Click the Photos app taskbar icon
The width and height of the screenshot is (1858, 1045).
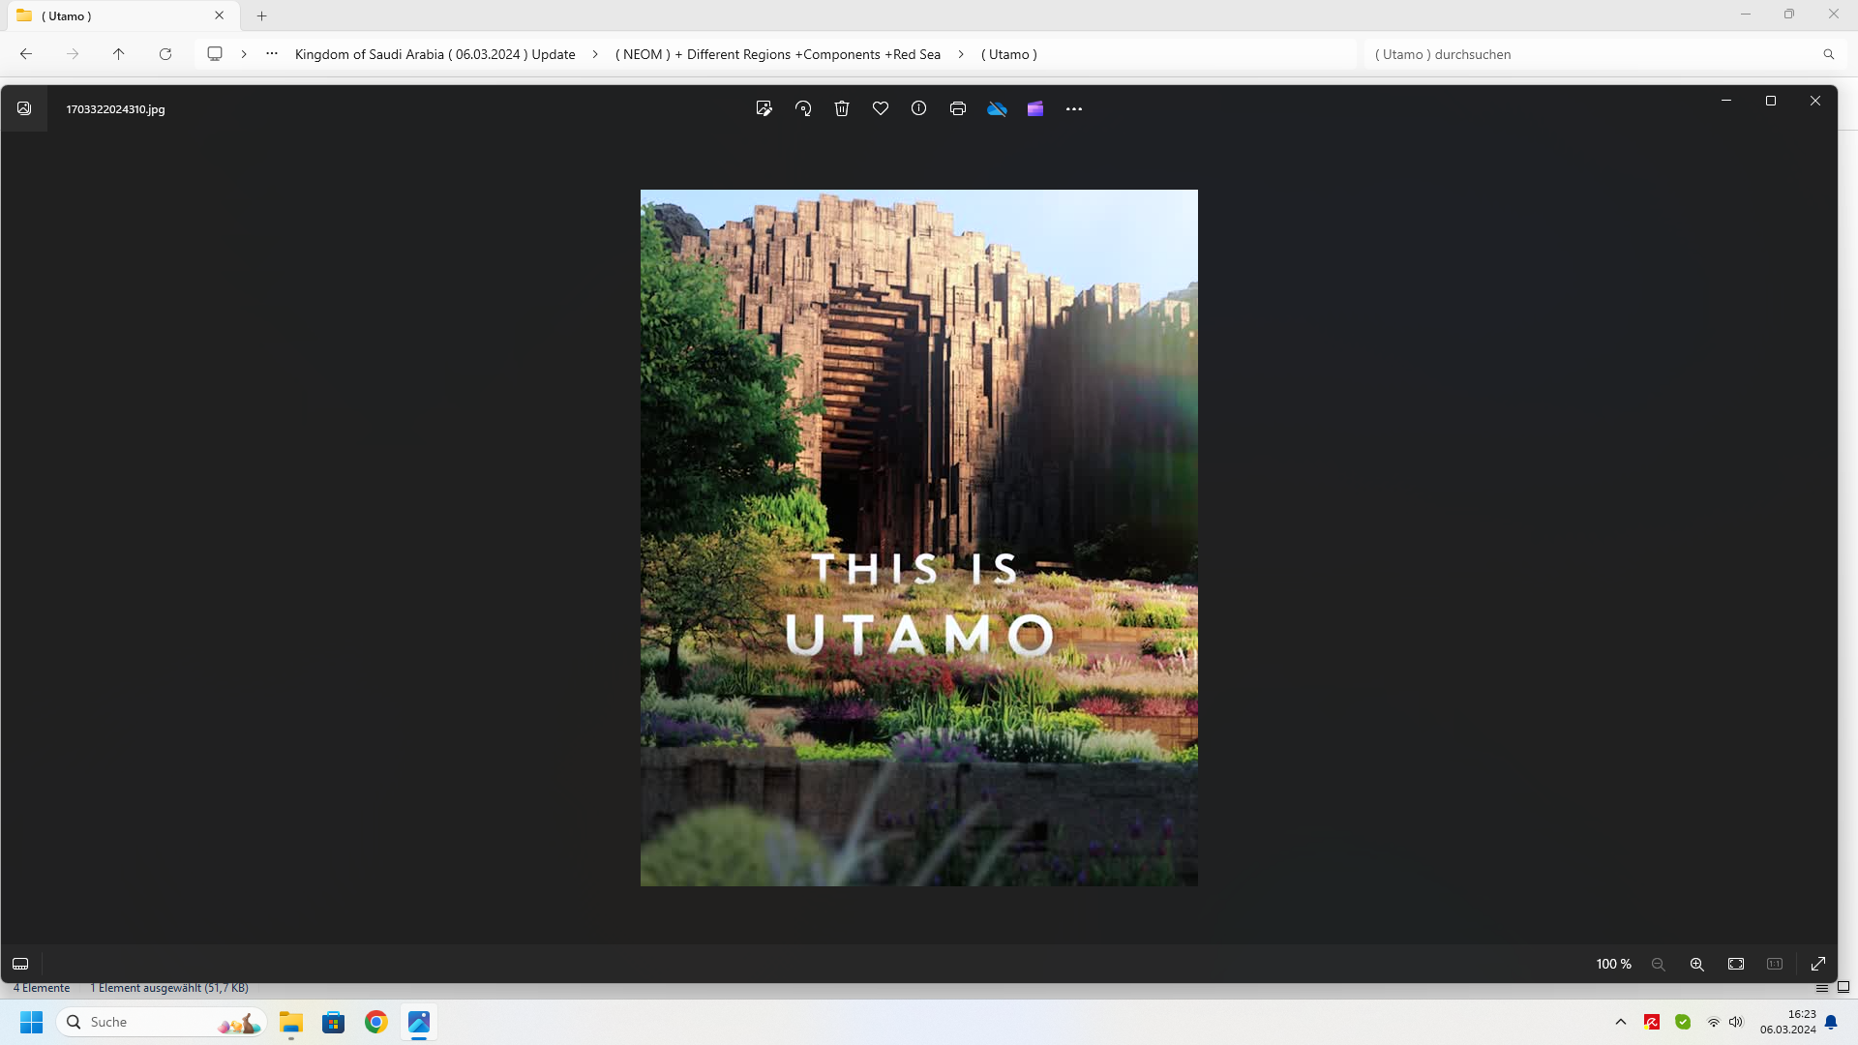(x=419, y=1022)
